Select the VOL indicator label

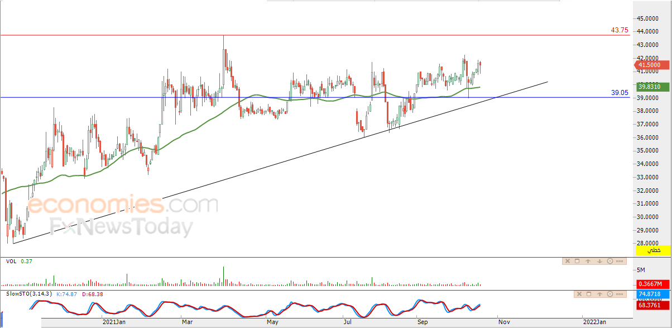[11, 261]
